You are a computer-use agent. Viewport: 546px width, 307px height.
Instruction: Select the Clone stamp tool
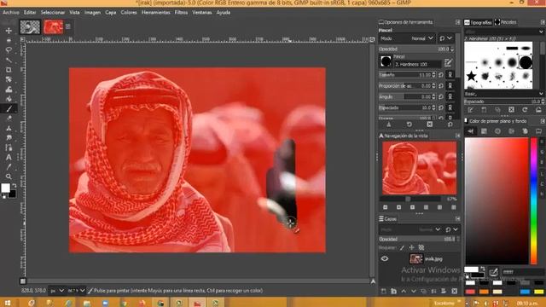pos(9,128)
